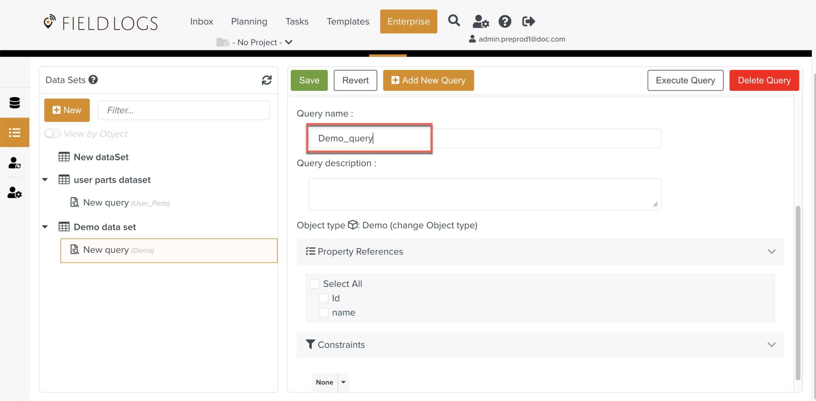Click the Execute Query button
Image resolution: width=816 pixels, height=401 pixels.
coord(685,80)
